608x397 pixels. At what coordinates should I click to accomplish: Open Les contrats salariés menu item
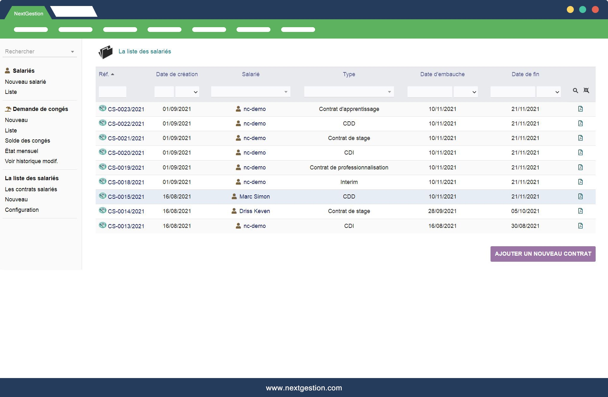(31, 189)
